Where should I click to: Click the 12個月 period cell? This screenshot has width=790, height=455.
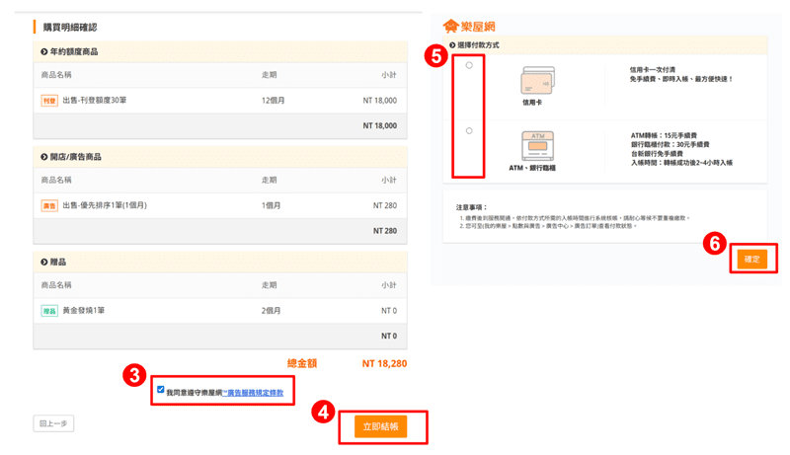(x=274, y=101)
